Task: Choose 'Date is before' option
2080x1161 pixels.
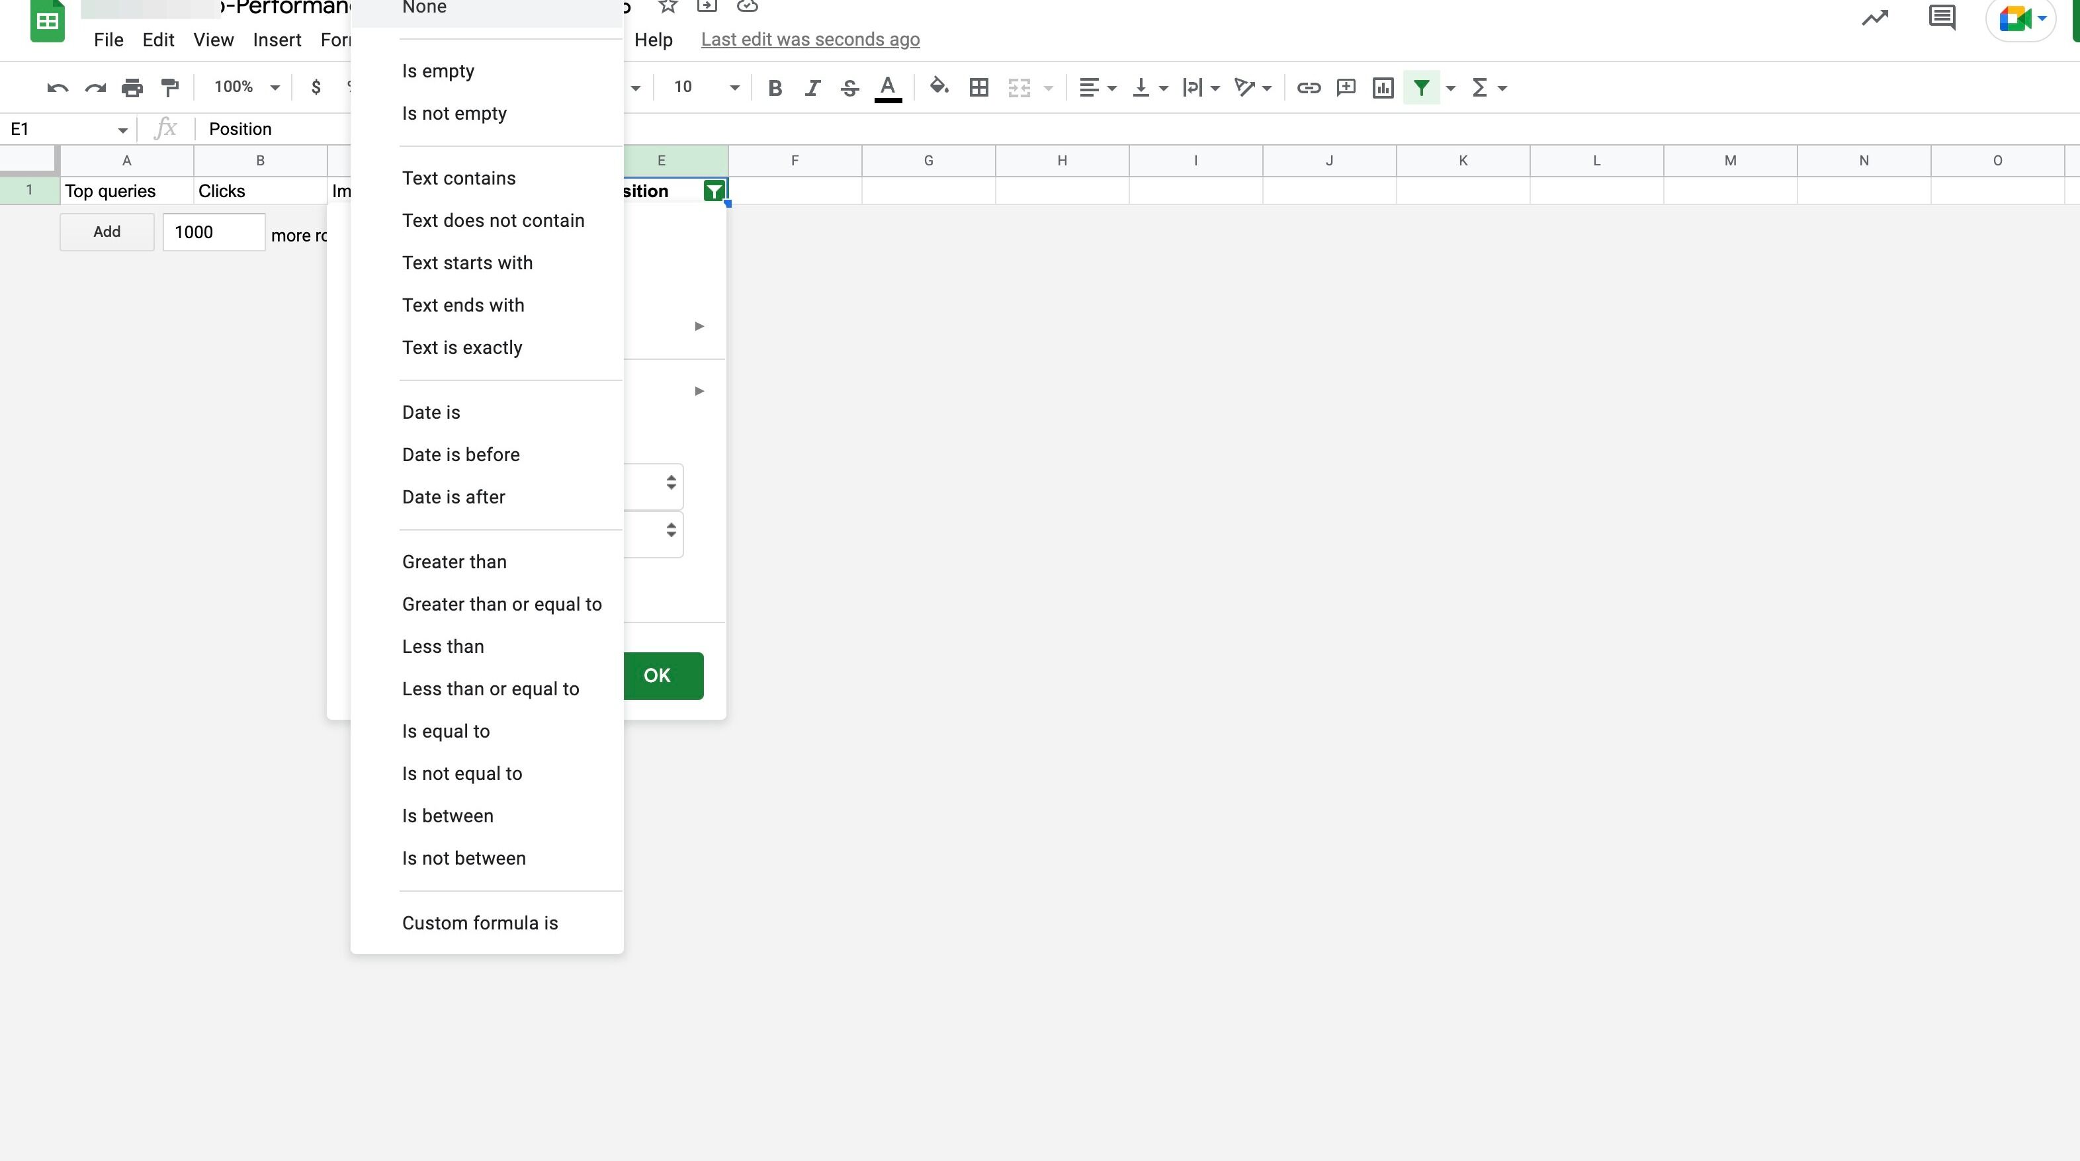Action: tap(487, 455)
